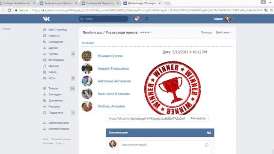Click the Товары sidebar icon
This screenshot has width=274, height=154.
coord(45,89)
